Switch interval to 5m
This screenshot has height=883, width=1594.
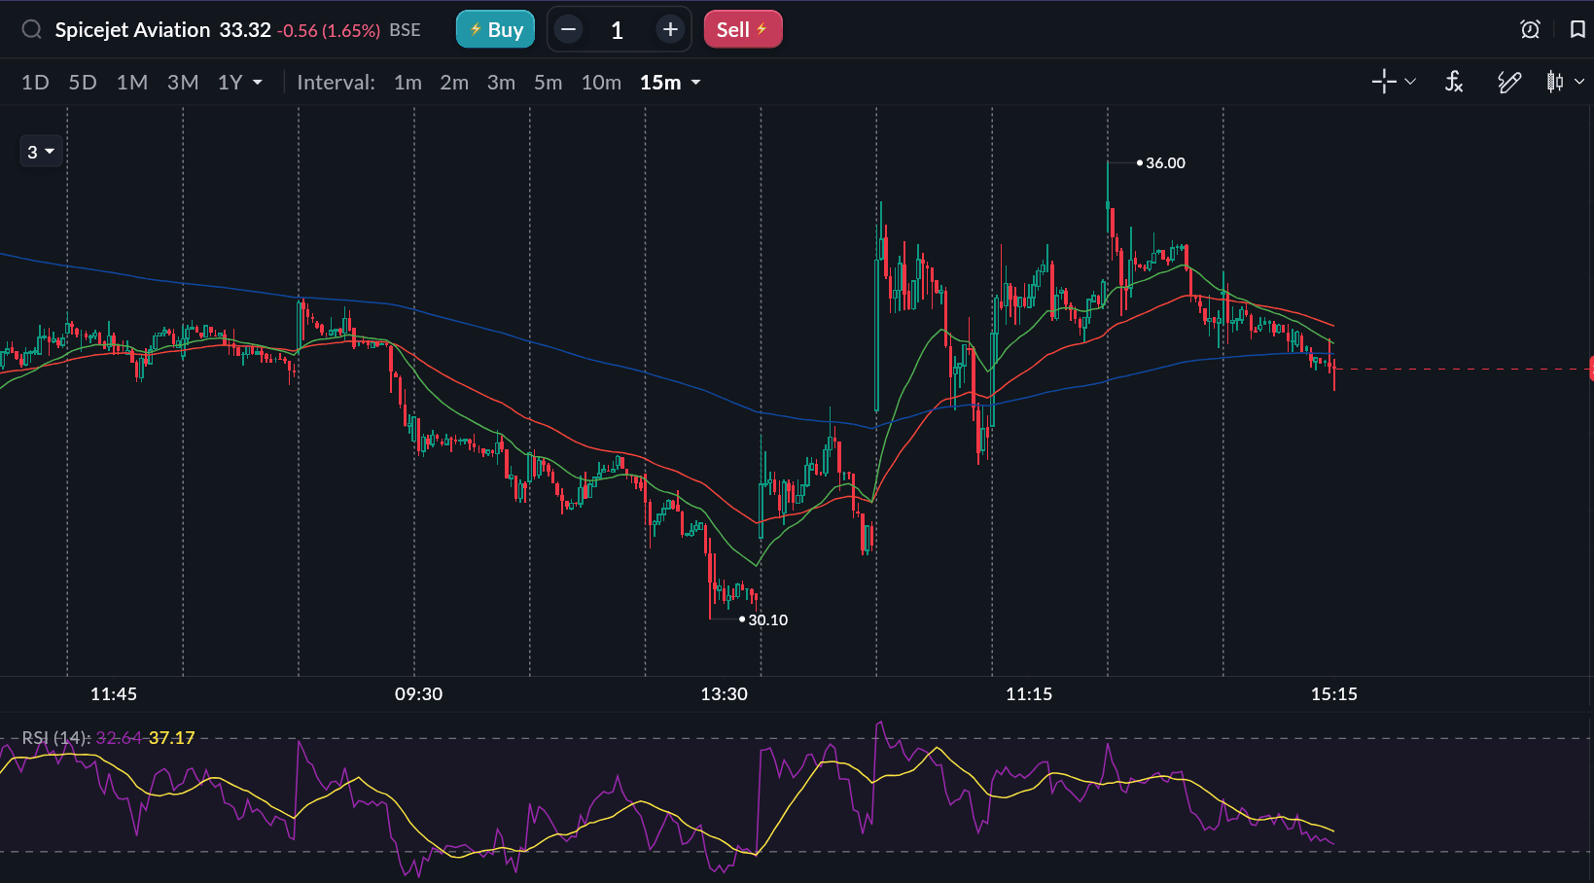tap(548, 83)
